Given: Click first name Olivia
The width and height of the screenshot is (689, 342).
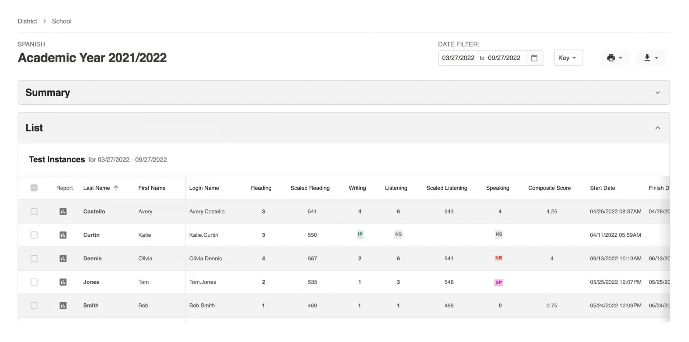Looking at the screenshot, I should [145, 259].
